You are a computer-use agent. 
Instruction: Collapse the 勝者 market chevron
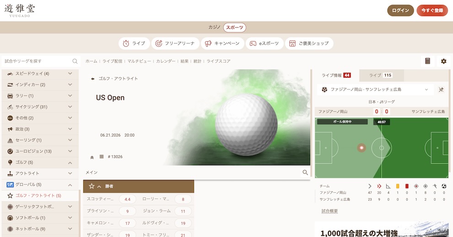pos(99,187)
